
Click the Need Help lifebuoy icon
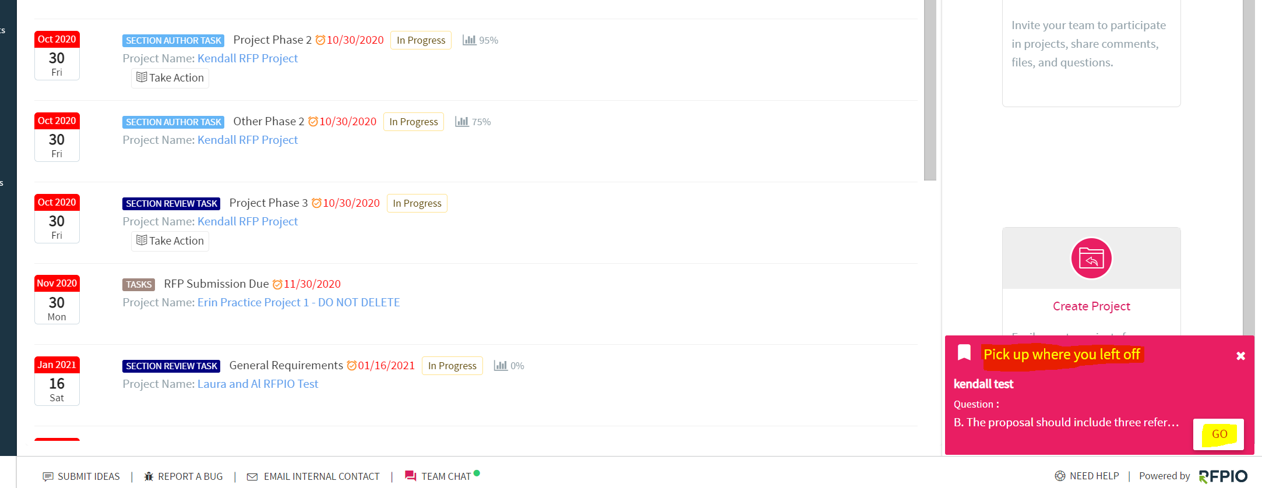pos(1060,476)
